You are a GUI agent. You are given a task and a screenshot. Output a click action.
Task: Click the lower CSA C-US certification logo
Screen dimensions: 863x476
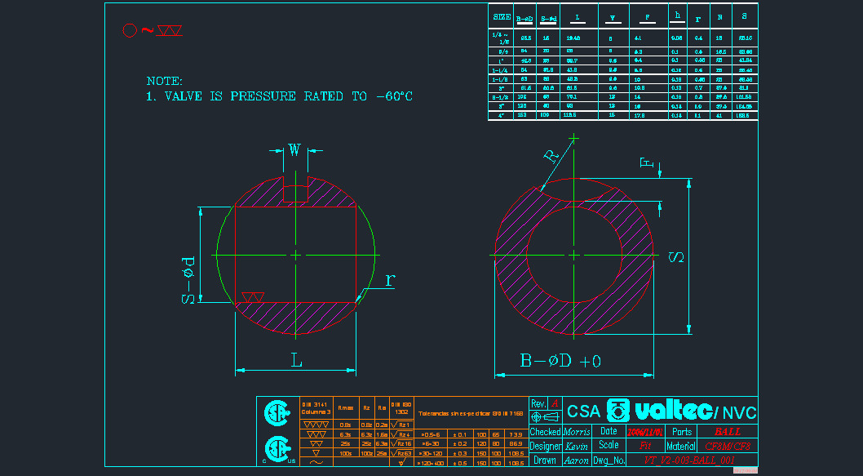tap(276, 450)
